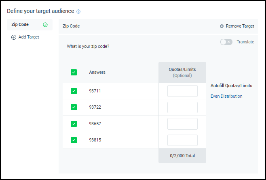
Task: Click the answer text 93722
Action: pos(95,107)
